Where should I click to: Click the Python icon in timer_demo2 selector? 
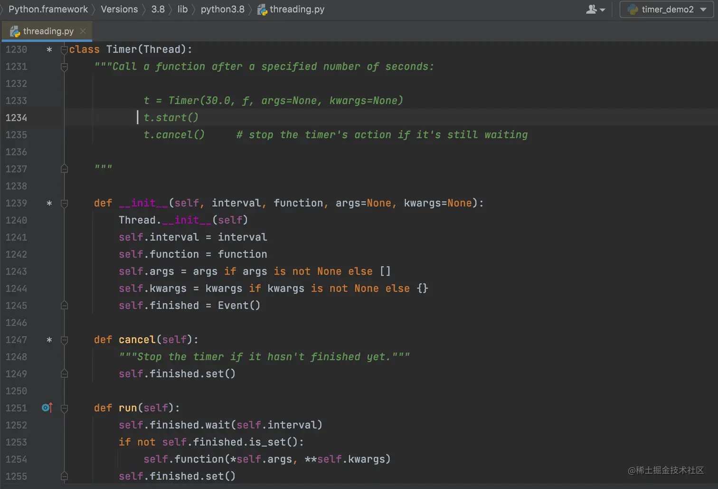[x=633, y=10]
